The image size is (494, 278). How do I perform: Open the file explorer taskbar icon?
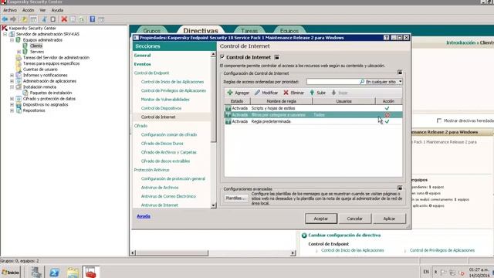[73, 273]
